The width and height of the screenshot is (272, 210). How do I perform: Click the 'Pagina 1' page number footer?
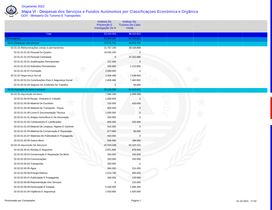[x=136, y=201]
